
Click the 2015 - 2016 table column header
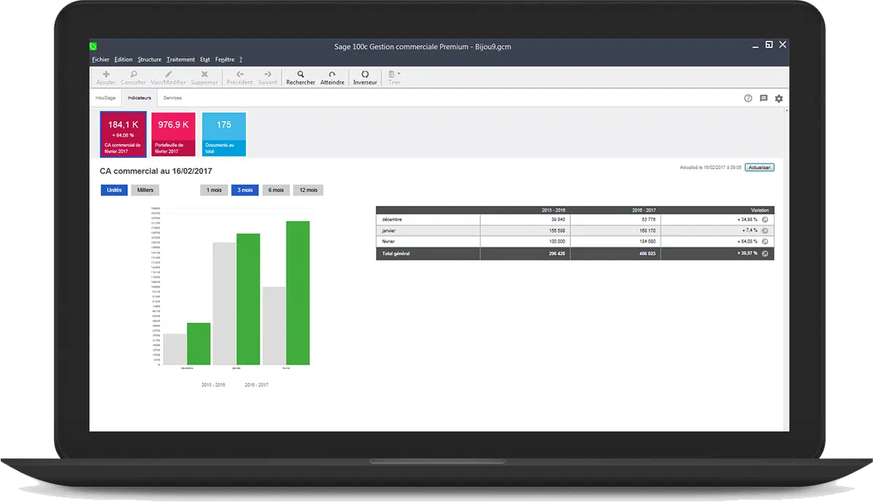pyautogui.click(x=554, y=210)
